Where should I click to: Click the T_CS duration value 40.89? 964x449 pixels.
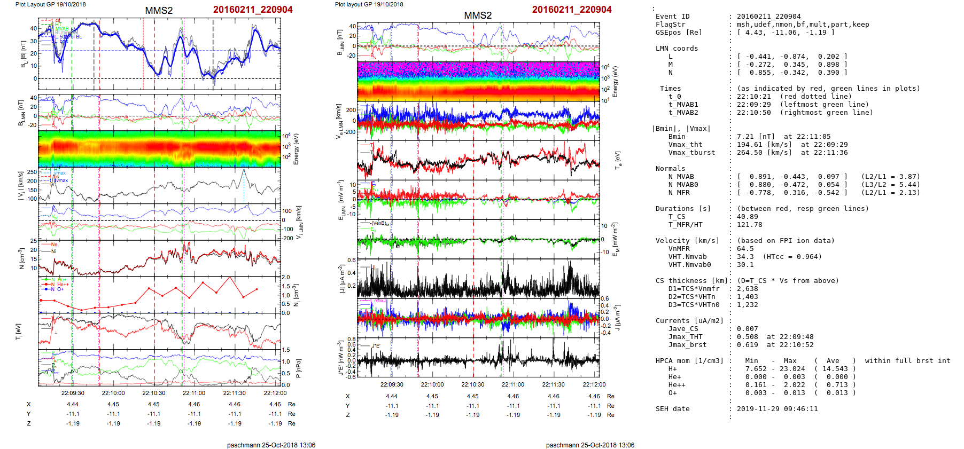(x=747, y=217)
